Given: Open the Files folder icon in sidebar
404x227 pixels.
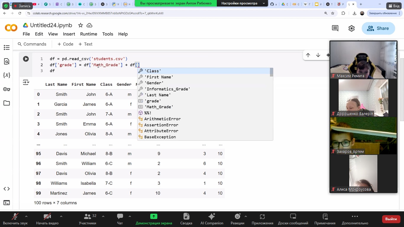Looking at the screenshot, I should [x=7, y=103].
